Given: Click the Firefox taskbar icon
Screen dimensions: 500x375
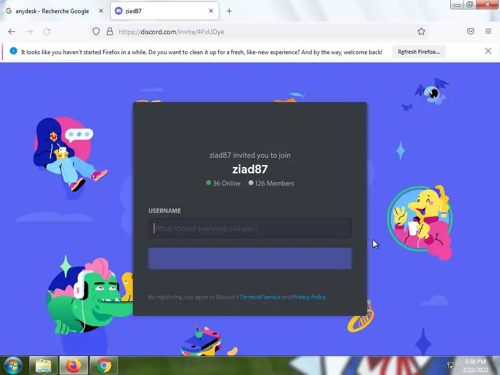Looking at the screenshot, I should point(74,365).
